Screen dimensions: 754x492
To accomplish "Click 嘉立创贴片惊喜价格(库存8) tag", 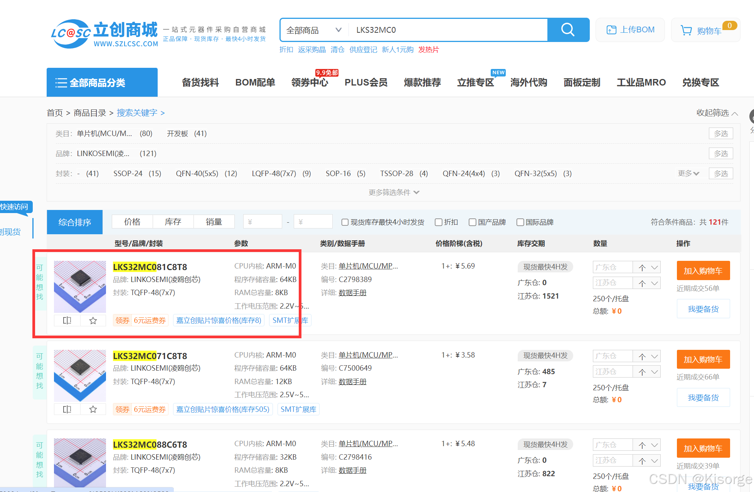I will [219, 321].
